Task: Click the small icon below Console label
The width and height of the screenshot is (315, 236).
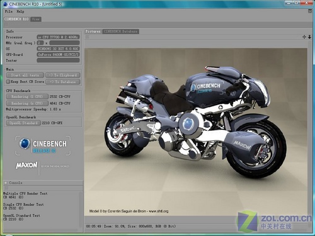Action: pyautogui.click(x=6, y=188)
